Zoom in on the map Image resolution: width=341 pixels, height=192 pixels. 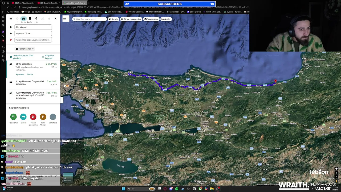coord(336,173)
